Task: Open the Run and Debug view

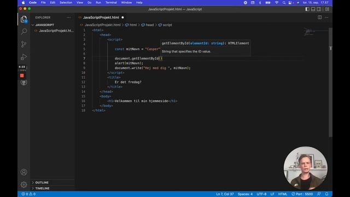Action: [24, 57]
